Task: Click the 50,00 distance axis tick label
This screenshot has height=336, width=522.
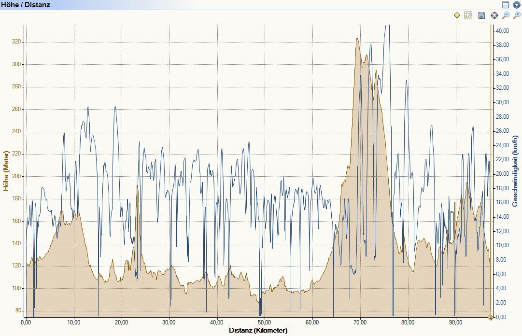Action: coord(265,322)
